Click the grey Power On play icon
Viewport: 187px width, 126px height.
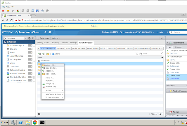tap(13, 11)
